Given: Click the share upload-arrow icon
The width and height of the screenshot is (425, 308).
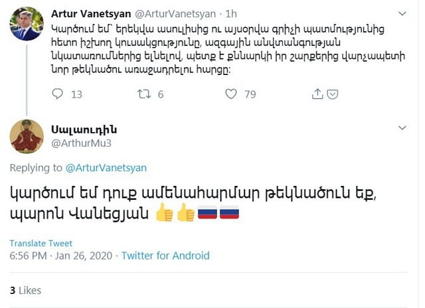Looking at the screenshot, I should 317,94.
